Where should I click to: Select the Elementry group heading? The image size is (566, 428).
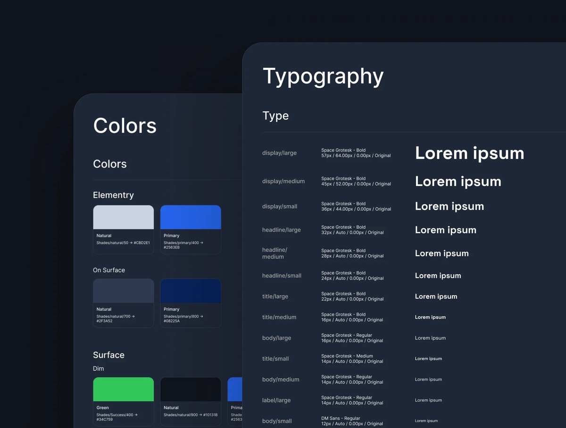(113, 195)
